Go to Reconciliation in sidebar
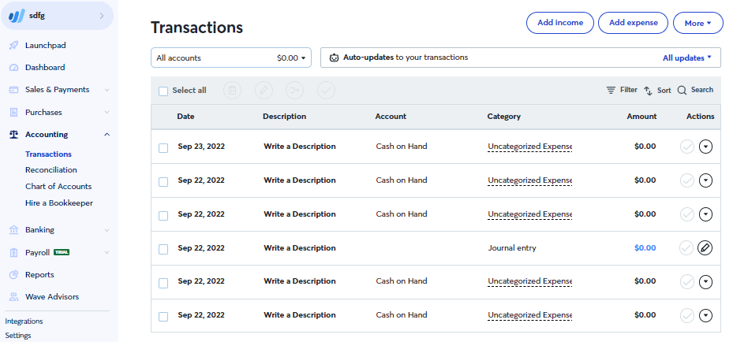The image size is (733, 342). pos(51,170)
